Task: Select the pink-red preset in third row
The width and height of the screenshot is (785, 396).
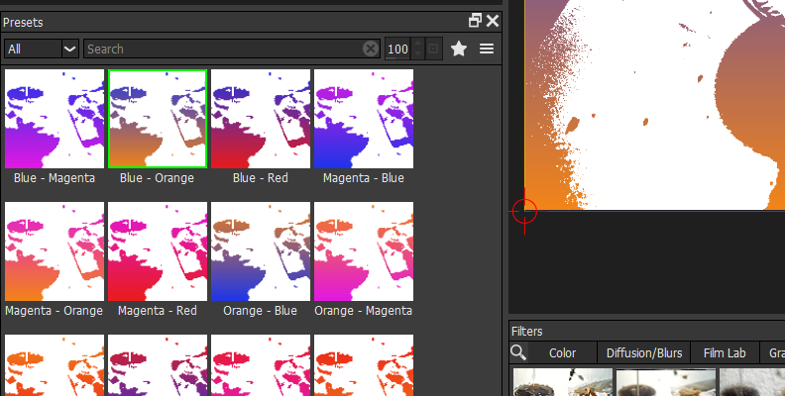Action: pyautogui.click(x=261, y=365)
